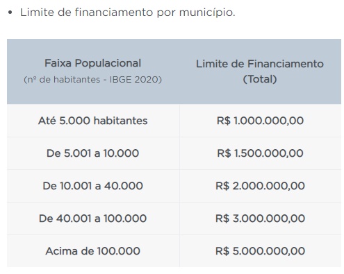Click the 'Limite de Financiamento (Total)' header
The width and height of the screenshot is (344, 274).
[x=260, y=71]
